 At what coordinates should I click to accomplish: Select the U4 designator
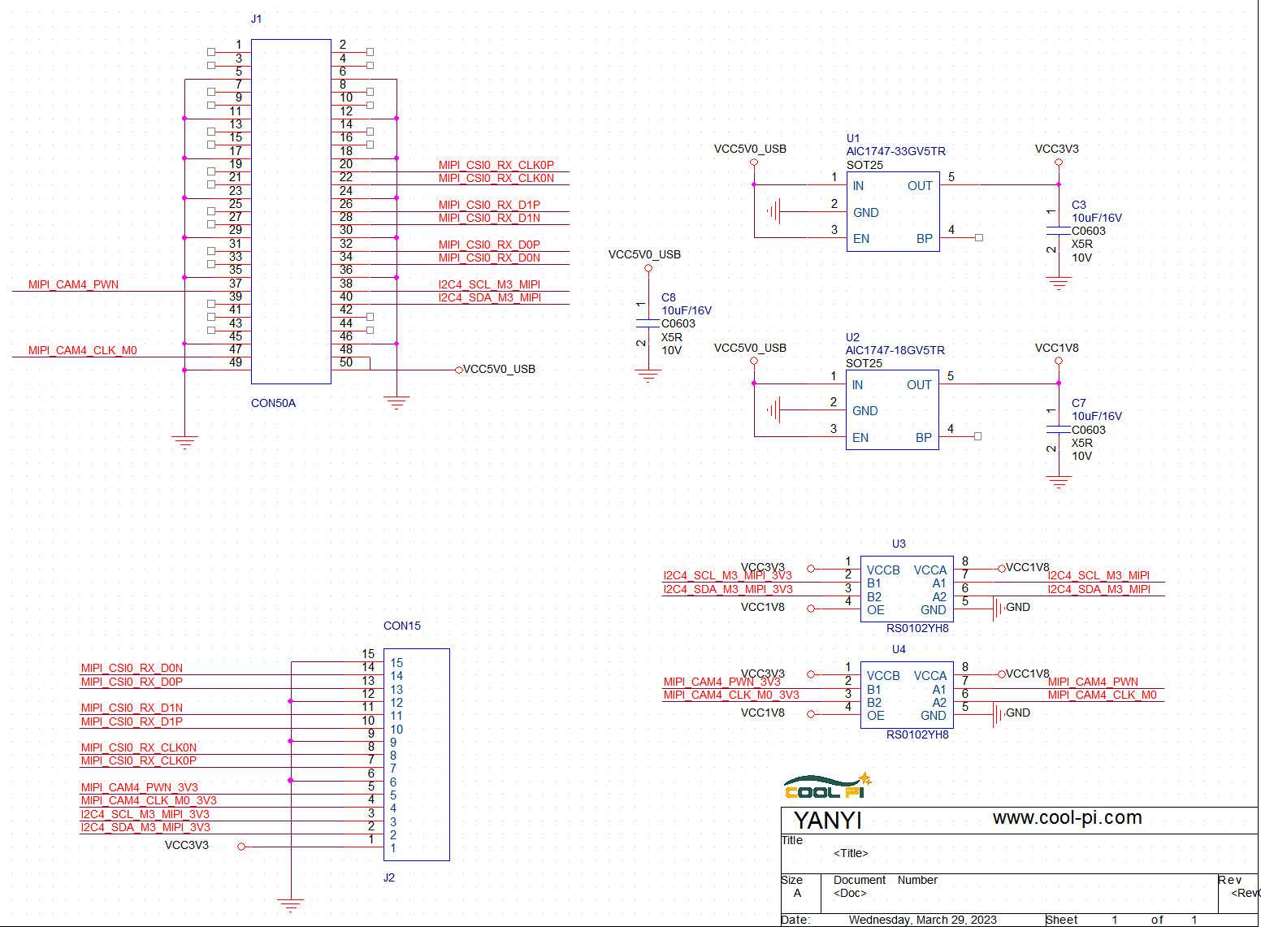coord(899,649)
